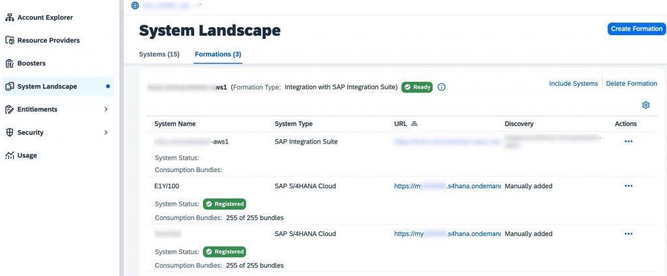Click the E1Y/100 system name

point(167,186)
